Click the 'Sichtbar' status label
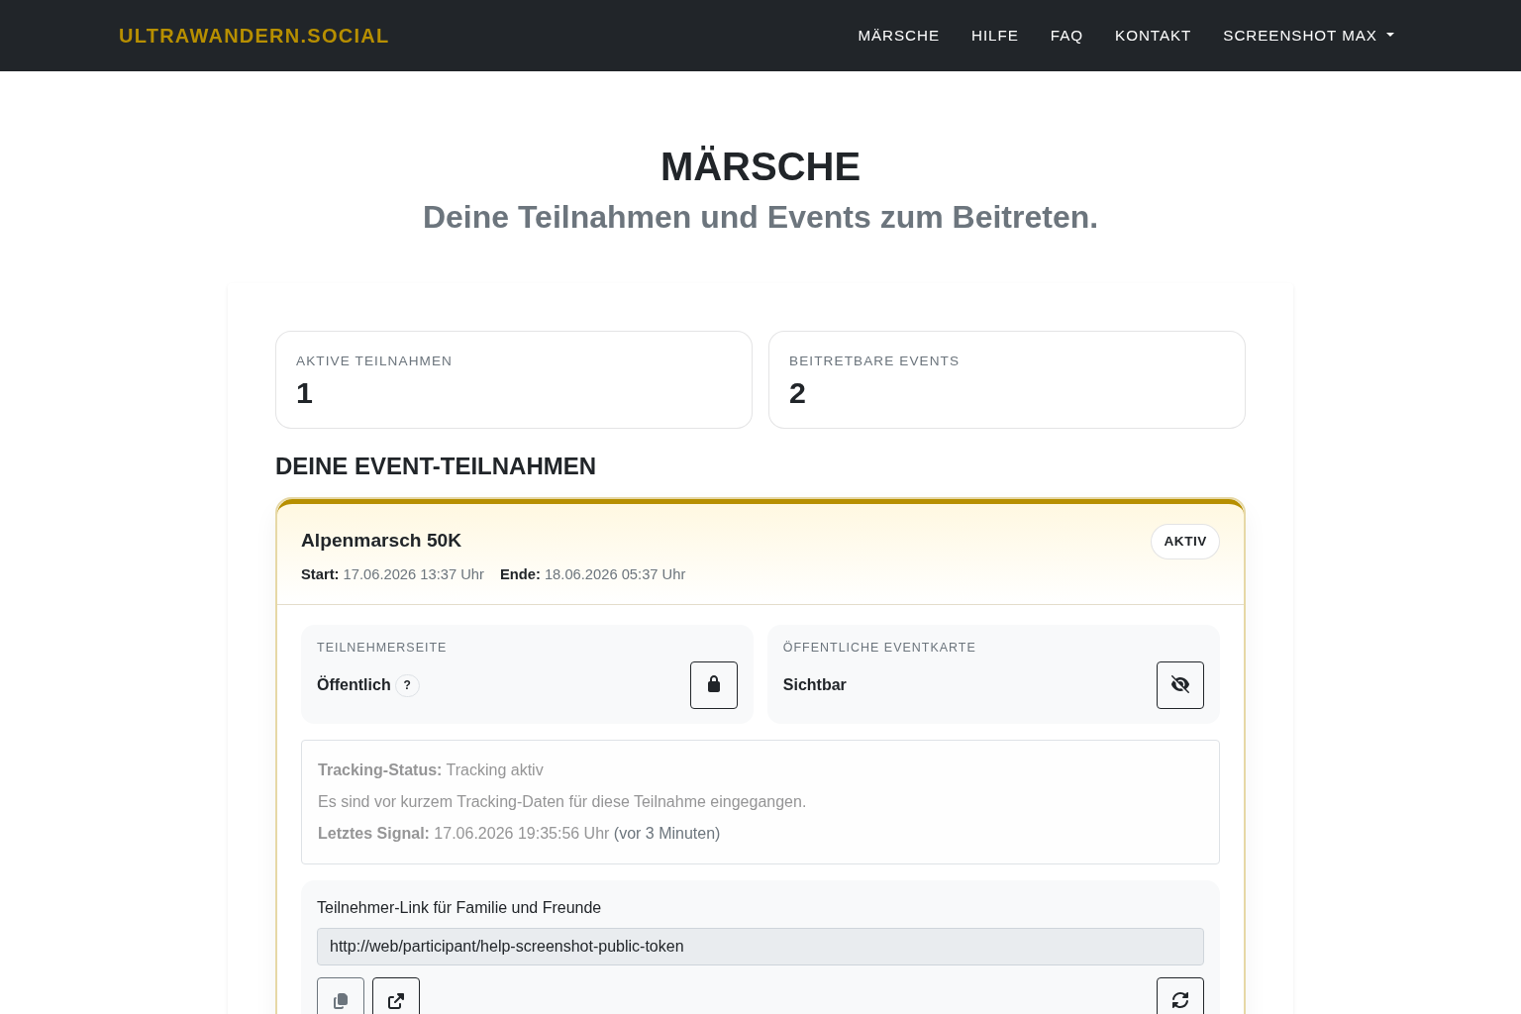 tap(815, 685)
